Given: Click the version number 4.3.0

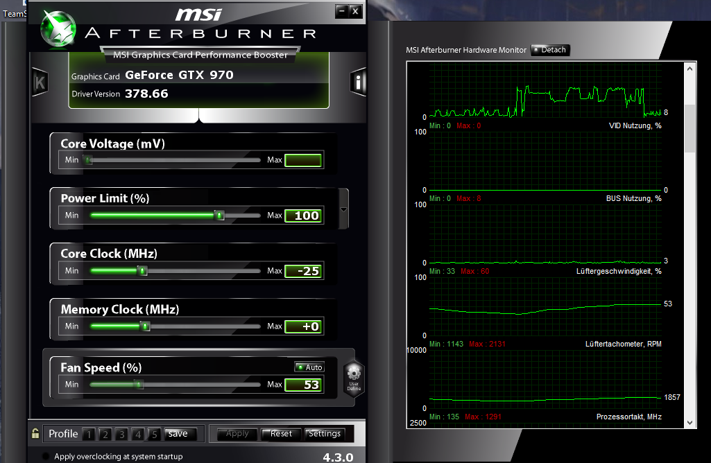Looking at the screenshot, I should pyautogui.click(x=338, y=457).
